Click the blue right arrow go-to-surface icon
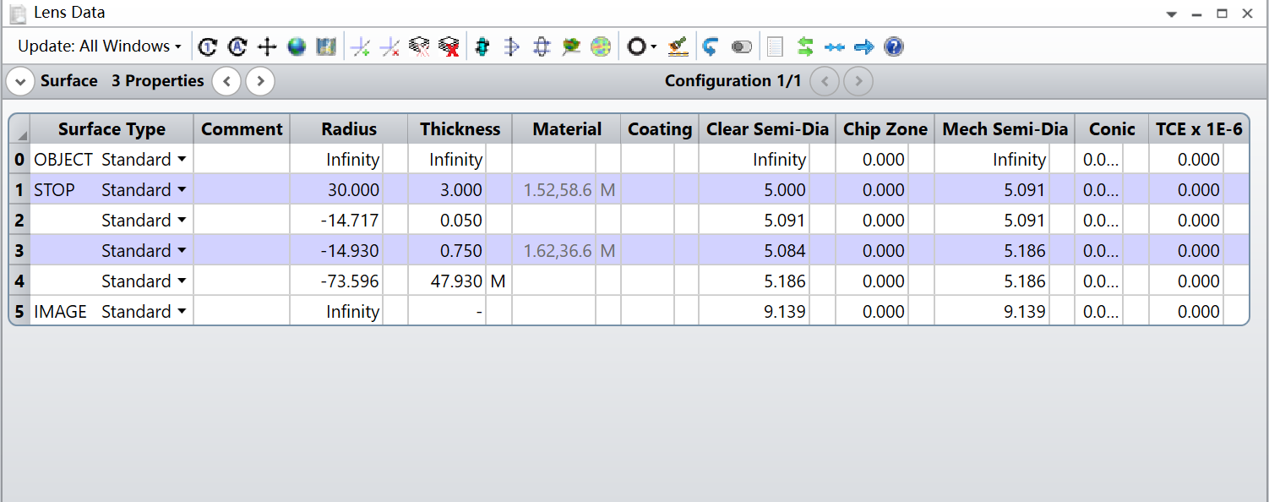The width and height of the screenshot is (1269, 502). click(x=863, y=46)
